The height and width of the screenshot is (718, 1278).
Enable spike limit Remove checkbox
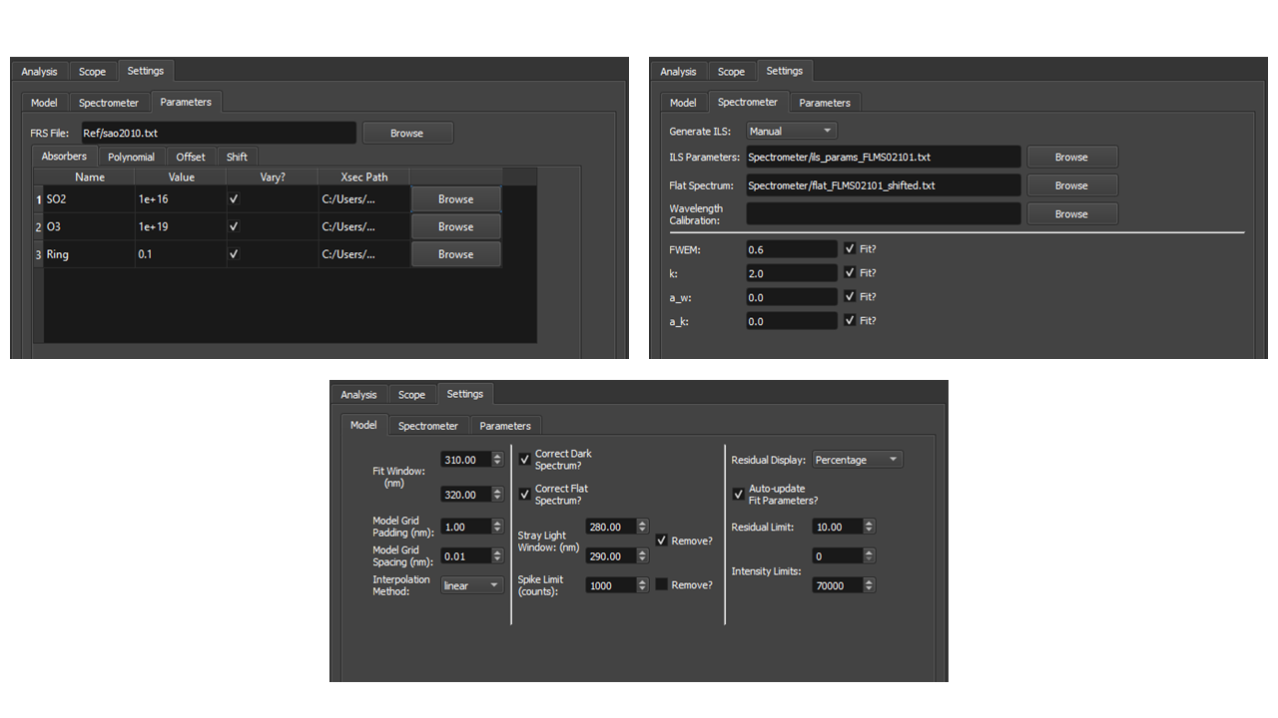(x=661, y=584)
